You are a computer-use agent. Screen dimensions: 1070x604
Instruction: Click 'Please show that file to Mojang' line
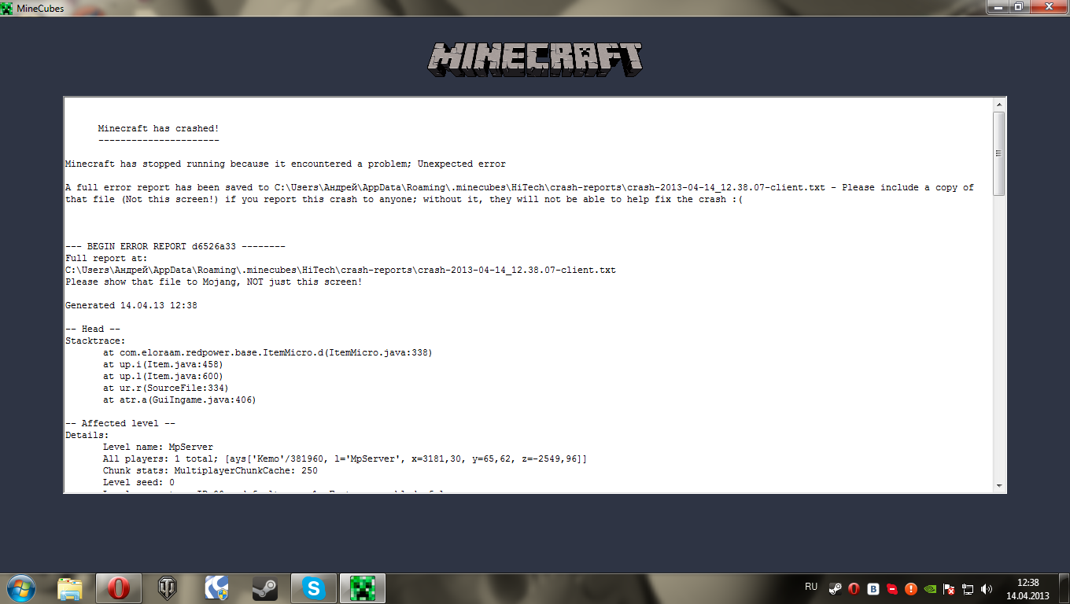pos(214,282)
